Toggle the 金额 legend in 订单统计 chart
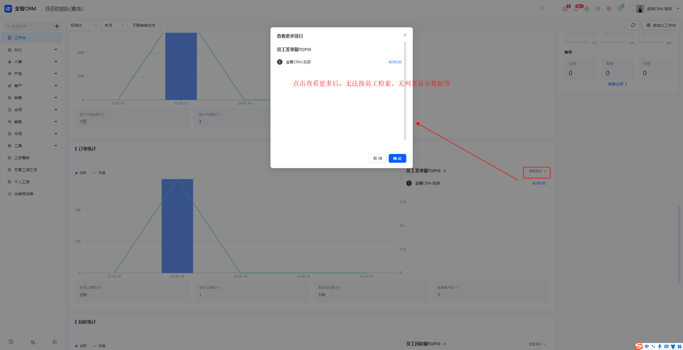Screen dimensions: 683x350 click(x=81, y=173)
